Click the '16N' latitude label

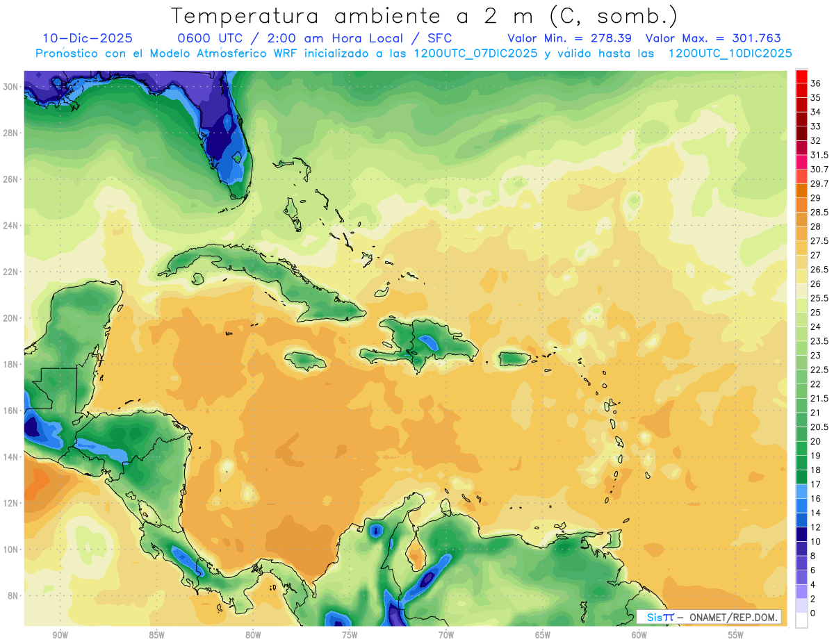click(10, 411)
